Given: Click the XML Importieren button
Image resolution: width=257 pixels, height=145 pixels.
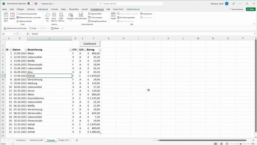Looking at the screenshot, I should tap(146, 14).
